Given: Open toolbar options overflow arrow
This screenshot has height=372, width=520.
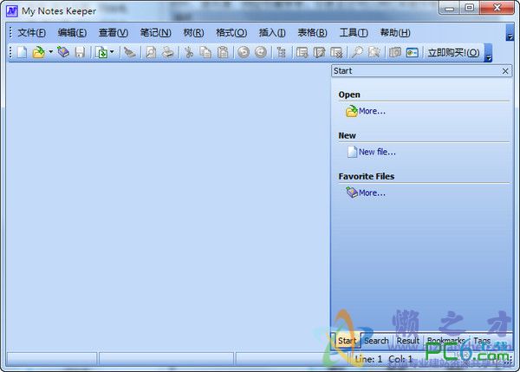Looking at the screenshot, I should click(x=488, y=53).
